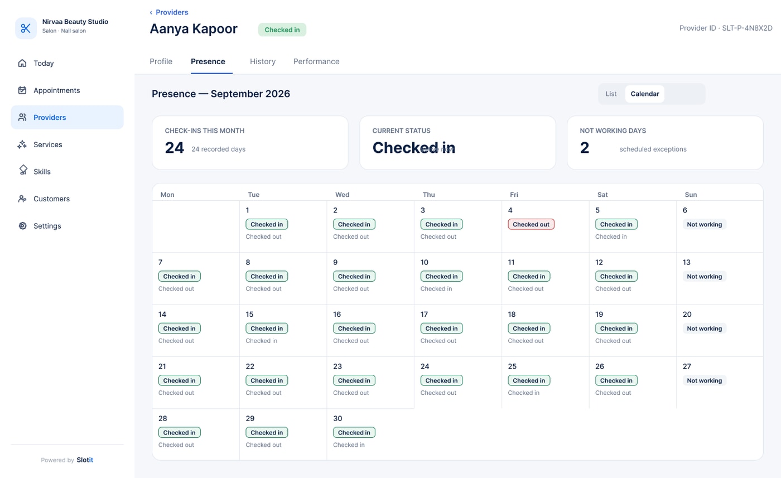Click the back chevron beside Providers
Screen dimensions: 781x478
(151, 12)
